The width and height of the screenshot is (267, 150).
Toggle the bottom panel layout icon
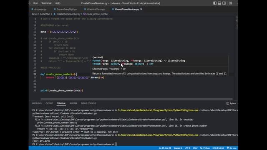click(219, 3)
